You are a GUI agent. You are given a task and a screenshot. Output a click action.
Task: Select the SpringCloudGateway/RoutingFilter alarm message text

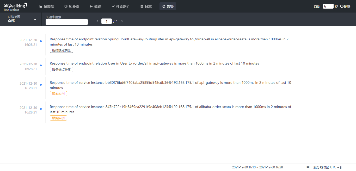(x=169, y=42)
